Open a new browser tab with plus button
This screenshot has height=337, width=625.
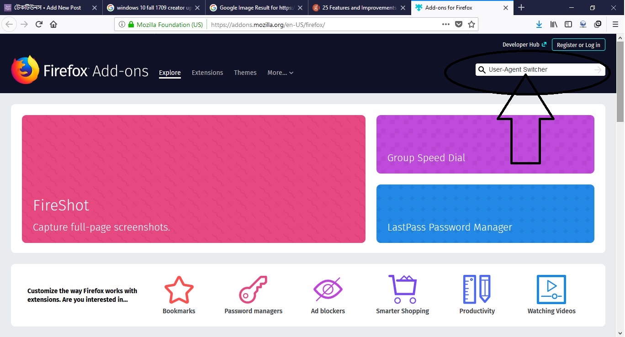point(521,8)
